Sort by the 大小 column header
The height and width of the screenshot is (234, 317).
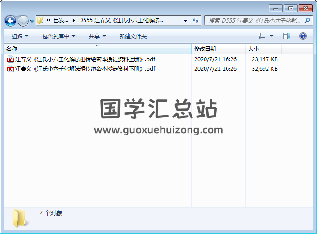pyautogui.click(x=263, y=49)
